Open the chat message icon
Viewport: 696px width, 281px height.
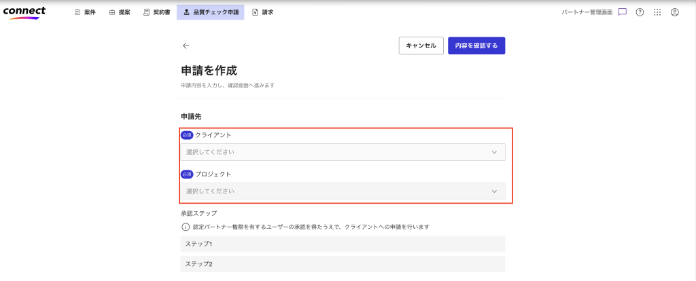pos(622,12)
